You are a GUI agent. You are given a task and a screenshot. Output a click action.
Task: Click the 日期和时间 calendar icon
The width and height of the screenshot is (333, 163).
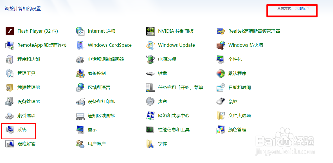coord(221,87)
